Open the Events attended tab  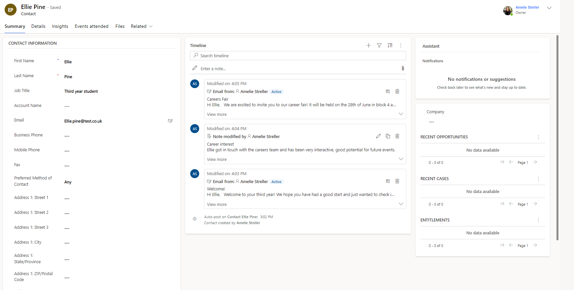[x=91, y=26]
